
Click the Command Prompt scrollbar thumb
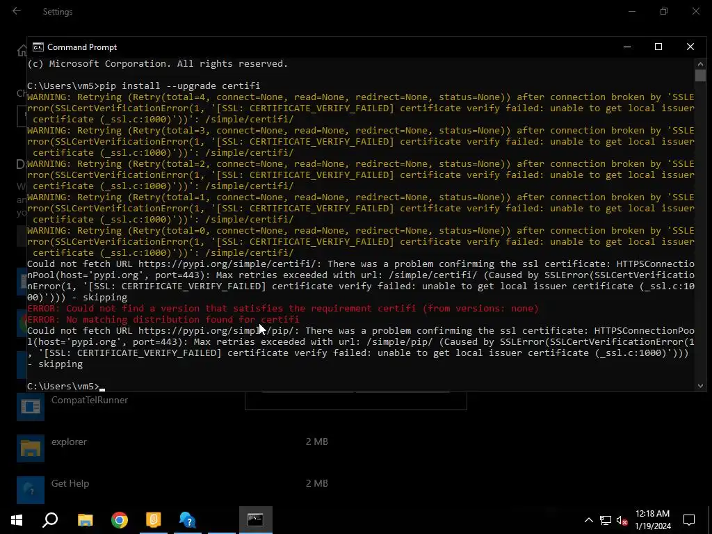(x=700, y=75)
